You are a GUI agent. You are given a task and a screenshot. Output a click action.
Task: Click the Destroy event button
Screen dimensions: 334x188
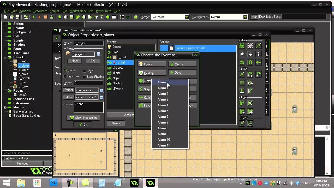(x=152, y=73)
